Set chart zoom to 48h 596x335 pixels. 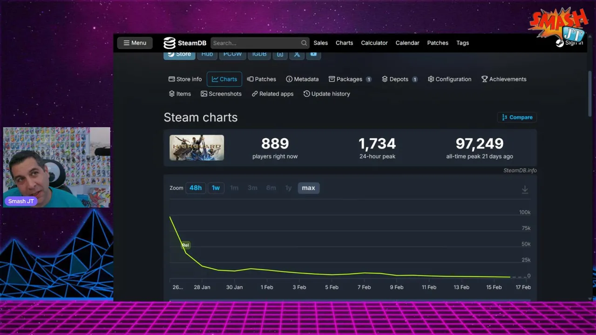click(196, 188)
